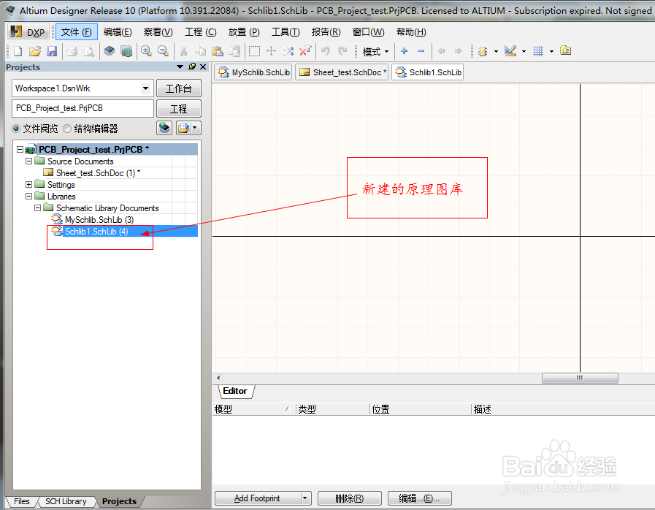
Task: Switch to the SCH Library panel tab
Action: 66,501
